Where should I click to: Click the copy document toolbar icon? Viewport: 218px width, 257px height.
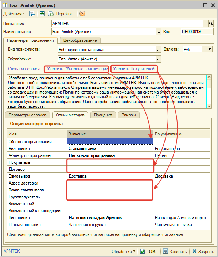51,13
